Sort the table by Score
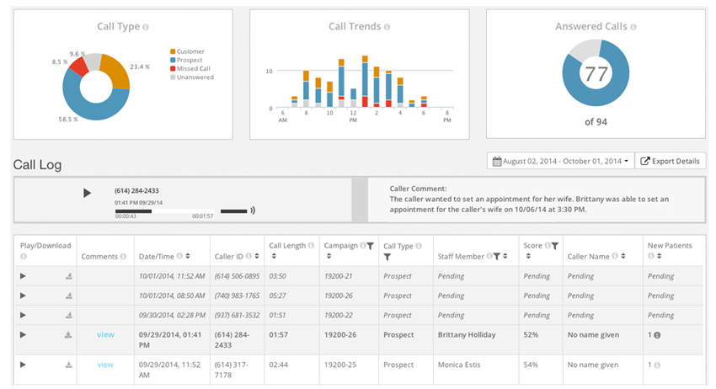This screenshot has height=389, width=716. point(528,256)
